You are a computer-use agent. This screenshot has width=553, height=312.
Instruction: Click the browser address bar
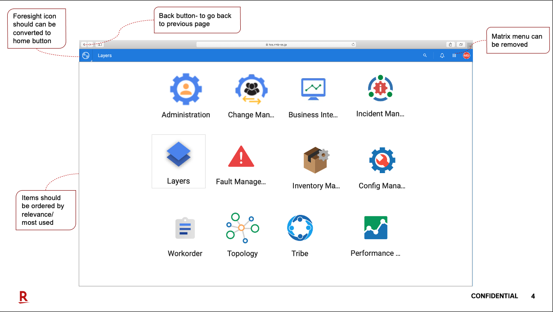276,45
